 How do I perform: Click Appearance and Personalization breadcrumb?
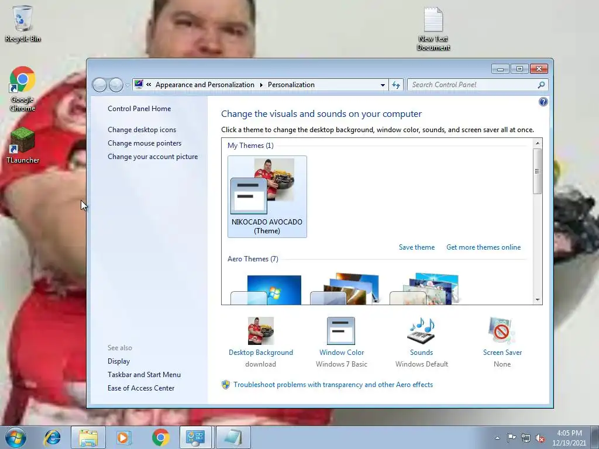205,85
